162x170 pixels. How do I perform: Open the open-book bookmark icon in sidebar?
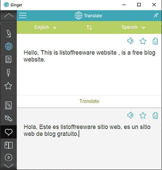coord(9,145)
